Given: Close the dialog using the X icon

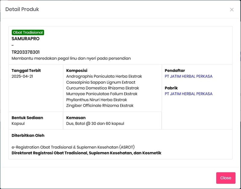Looking at the screenshot, I should click(x=232, y=10).
